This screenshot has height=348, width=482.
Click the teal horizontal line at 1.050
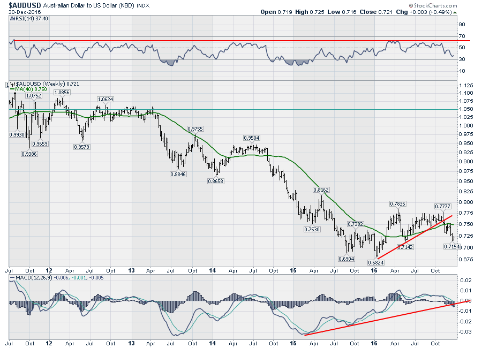coord(241,109)
